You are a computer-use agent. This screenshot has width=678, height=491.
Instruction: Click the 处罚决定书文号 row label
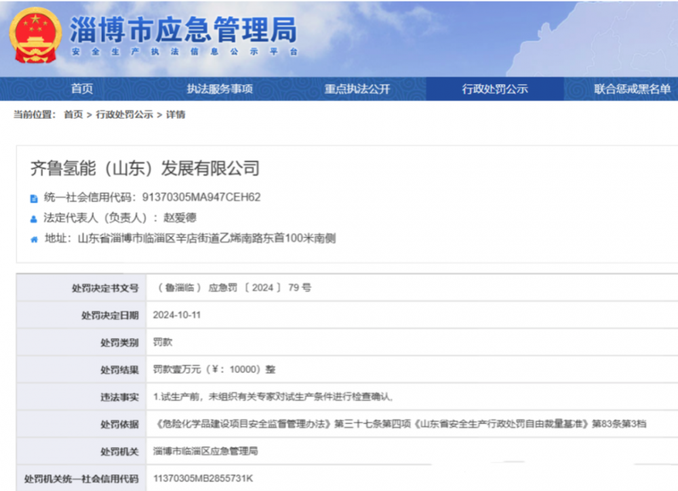click(x=105, y=288)
